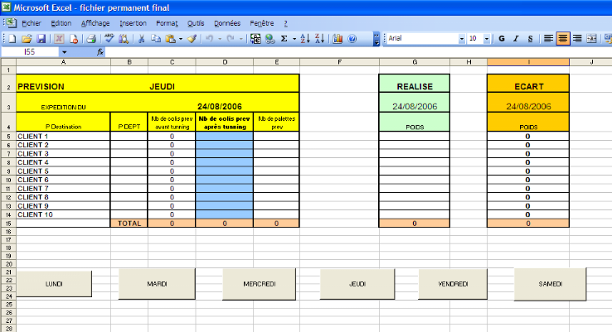Screen dimensions: 612x332
Task: Open the Affichage menu
Action: 95,23
